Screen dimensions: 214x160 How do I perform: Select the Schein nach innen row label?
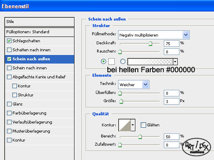tap(30, 68)
